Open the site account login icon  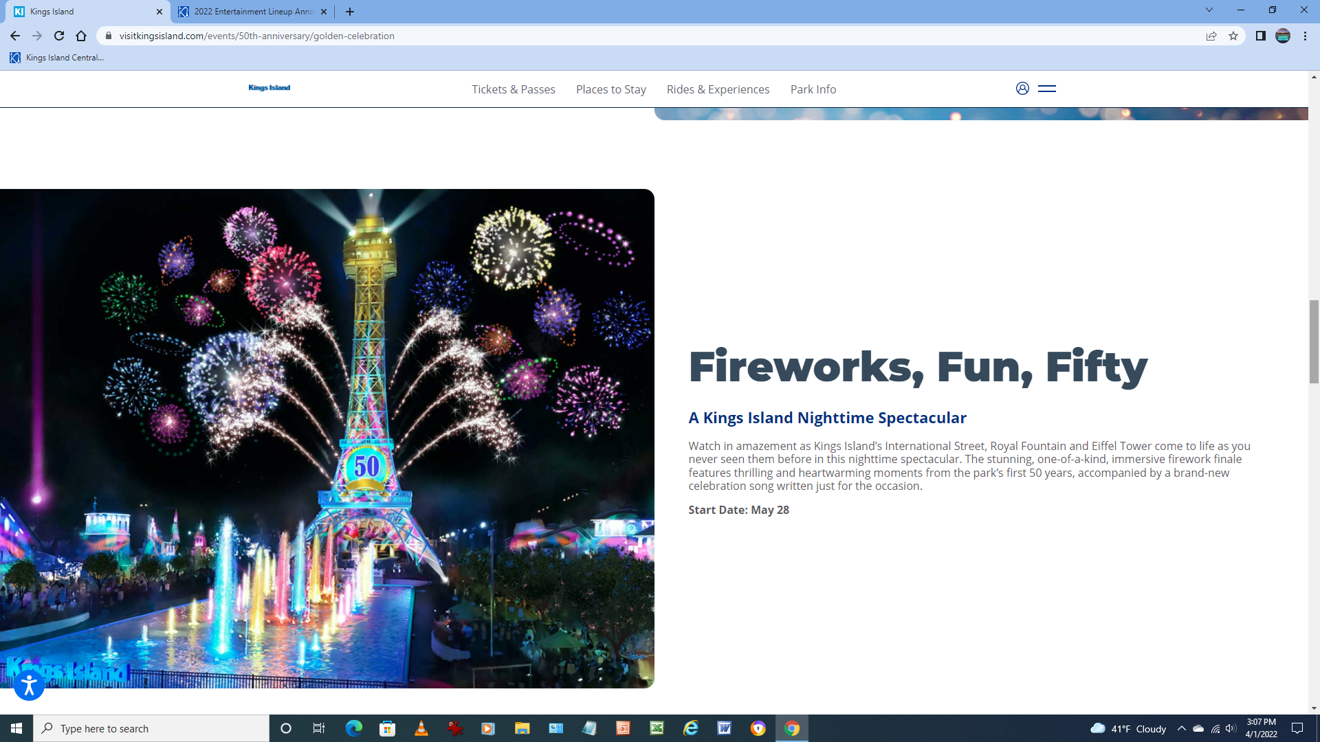(1022, 88)
